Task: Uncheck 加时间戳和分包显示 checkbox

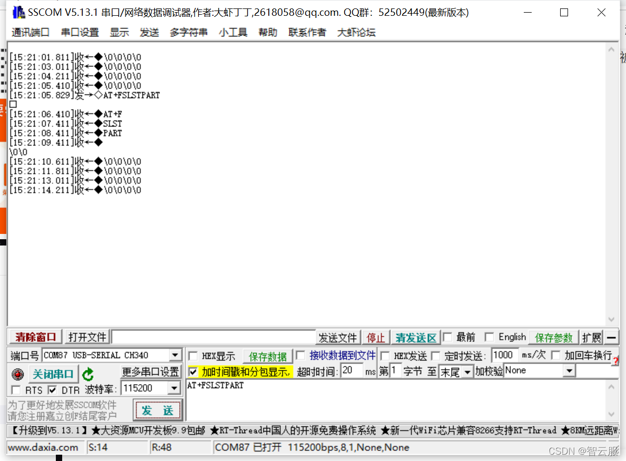Action: pos(193,372)
